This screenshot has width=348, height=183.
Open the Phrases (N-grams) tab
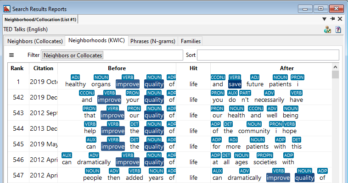point(153,41)
